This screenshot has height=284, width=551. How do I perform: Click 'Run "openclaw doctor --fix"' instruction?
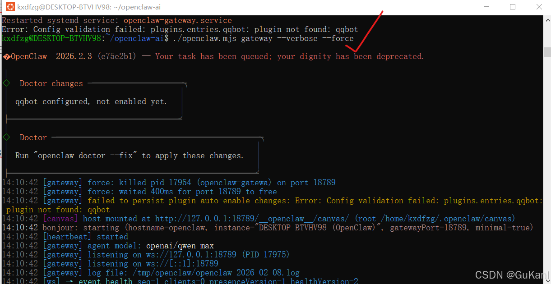point(130,156)
